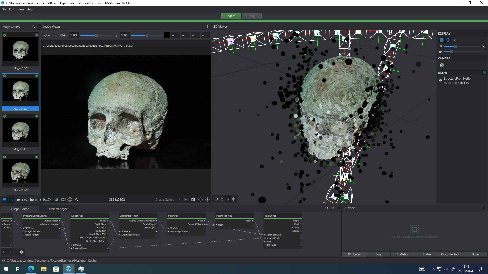Screen dimensions: 488x274
Task: Toggle the gizmo display circle icon
Action: click(x=448, y=40)
